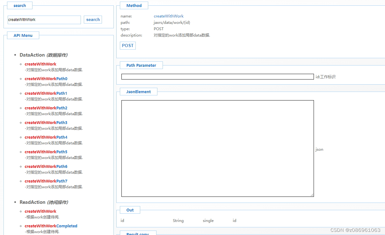Select createWithWorkPath7 in the API menu
The height and width of the screenshot is (235, 385).
point(46,181)
